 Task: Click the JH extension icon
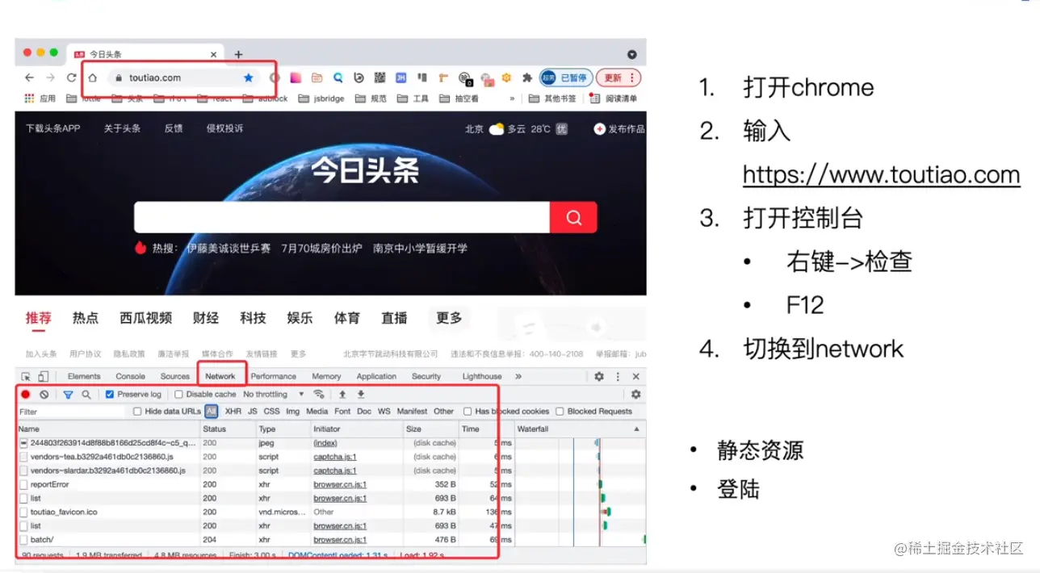pyautogui.click(x=400, y=77)
